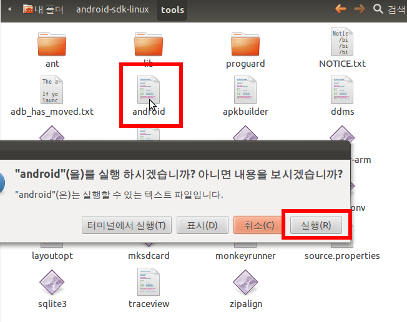Click the adb_has_moved.txt file label
Screen dimensions: 407x322
pos(52,112)
